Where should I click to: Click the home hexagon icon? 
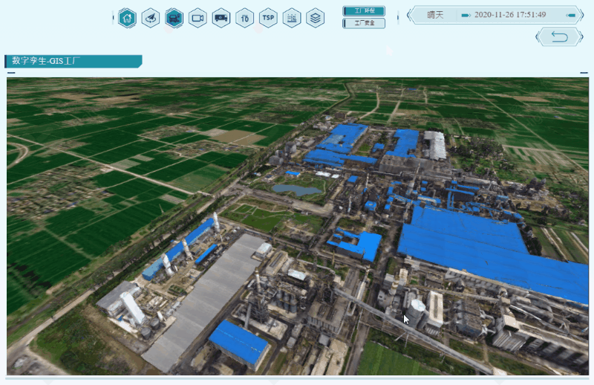(x=127, y=18)
